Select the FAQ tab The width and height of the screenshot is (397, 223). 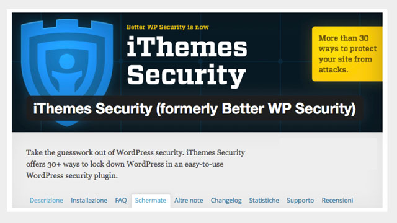click(x=121, y=201)
